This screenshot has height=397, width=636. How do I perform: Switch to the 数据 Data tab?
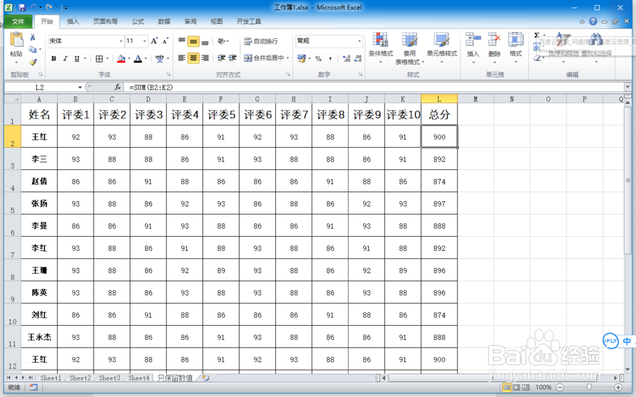pos(164,22)
